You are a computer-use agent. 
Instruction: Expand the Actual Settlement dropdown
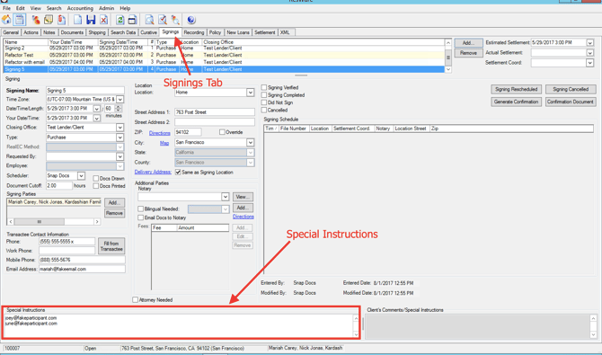[x=589, y=53]
